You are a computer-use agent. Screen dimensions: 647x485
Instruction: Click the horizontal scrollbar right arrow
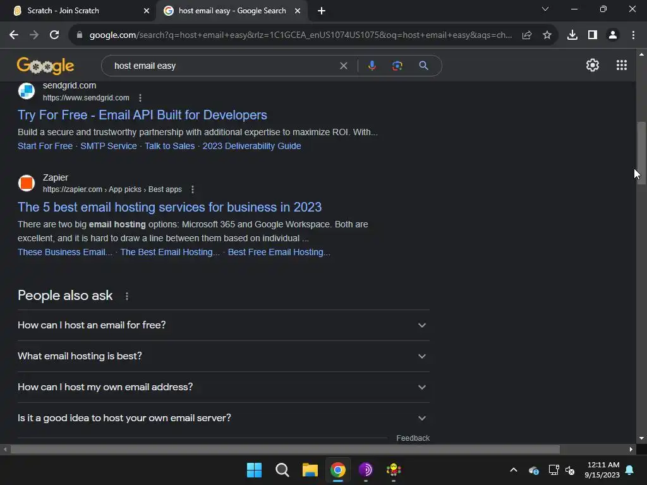tap(631, 450)
